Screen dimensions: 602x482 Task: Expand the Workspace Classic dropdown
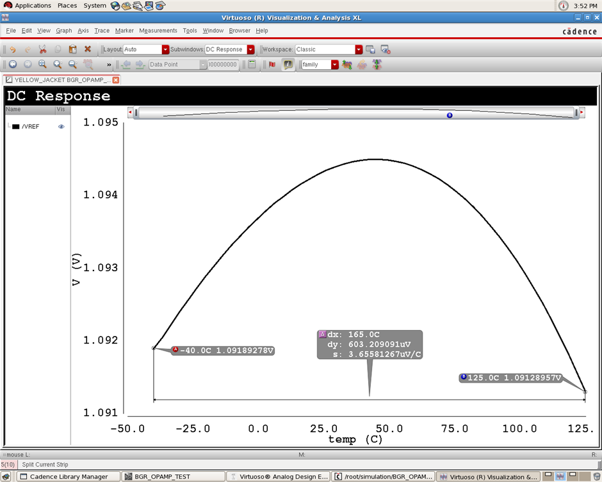point(359,49)
